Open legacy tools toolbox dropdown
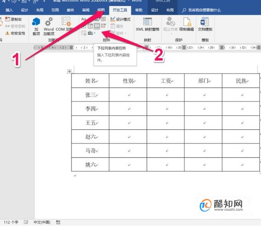Screen dimensions: 261x226 [x=91, y=33]
